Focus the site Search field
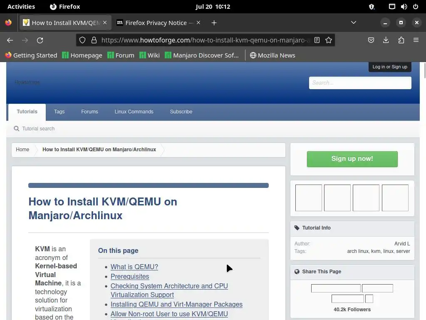The image size is (426, 320). point(360,83)
